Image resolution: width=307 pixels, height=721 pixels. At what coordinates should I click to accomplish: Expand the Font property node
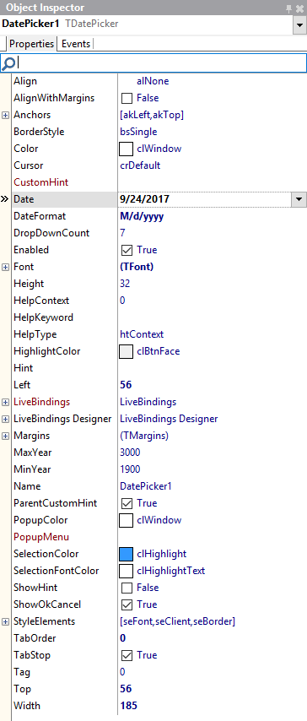[x=6, y=267]
